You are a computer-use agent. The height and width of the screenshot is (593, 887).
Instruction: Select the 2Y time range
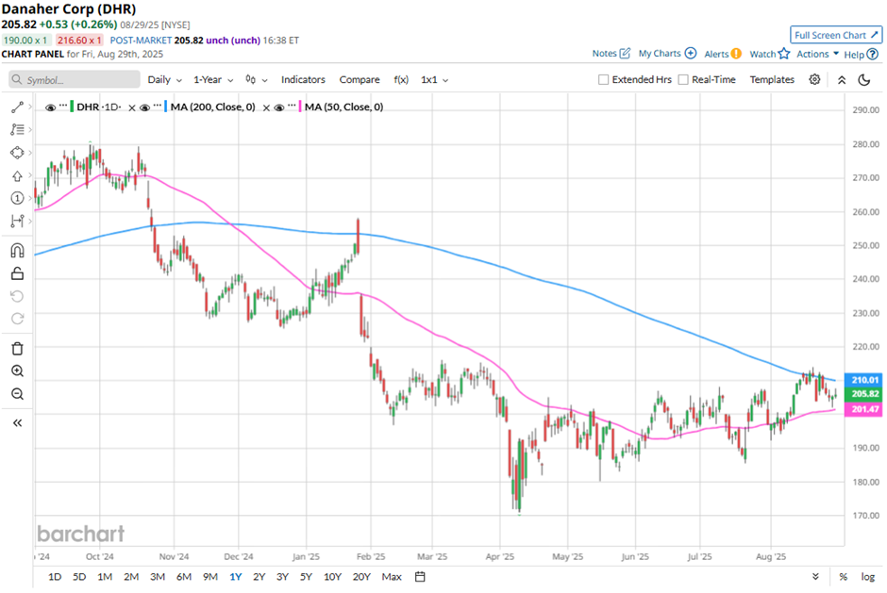pos(259,577)
